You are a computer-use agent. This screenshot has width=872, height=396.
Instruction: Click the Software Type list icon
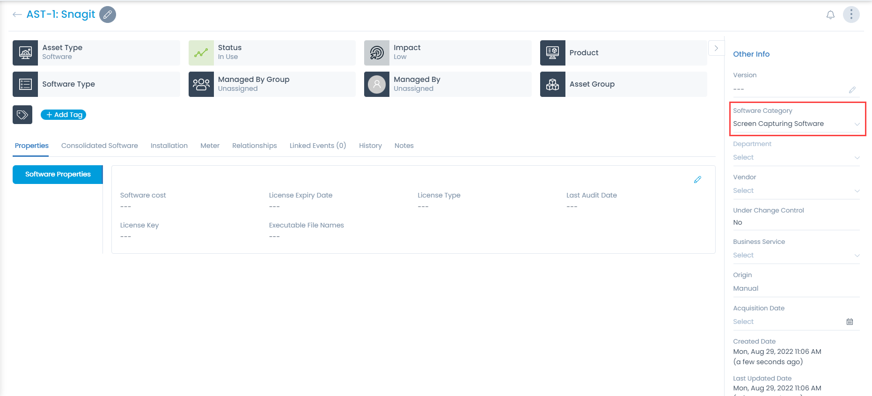[25, 84]
